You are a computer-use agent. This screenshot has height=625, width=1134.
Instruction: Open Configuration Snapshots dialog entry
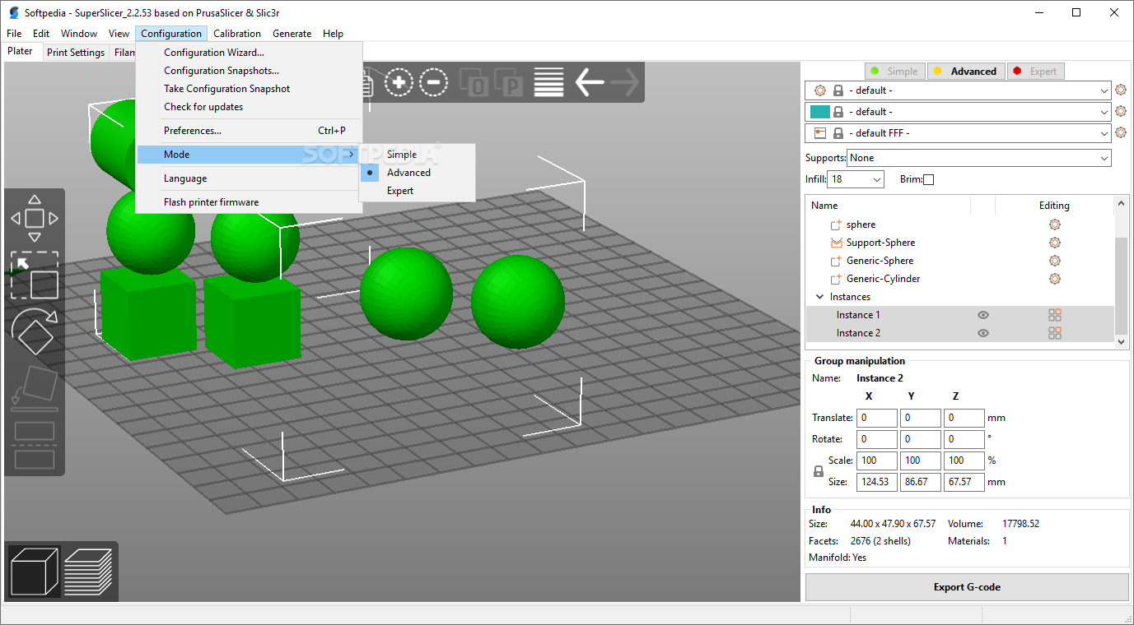pos(249,71)
